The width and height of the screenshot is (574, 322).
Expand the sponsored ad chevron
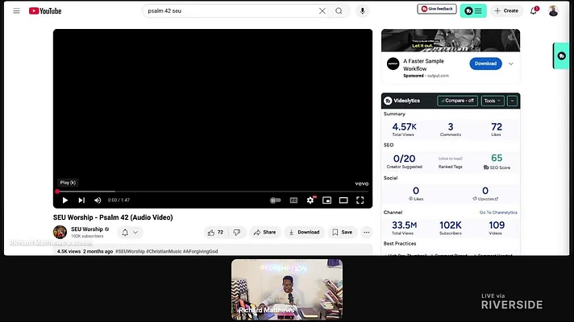[x=510, y=64]
